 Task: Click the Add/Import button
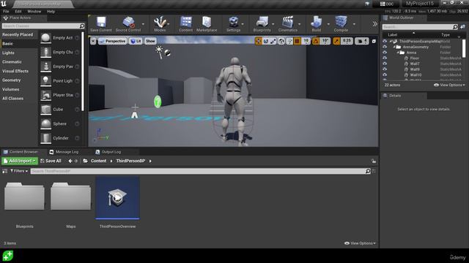(20, 161)
